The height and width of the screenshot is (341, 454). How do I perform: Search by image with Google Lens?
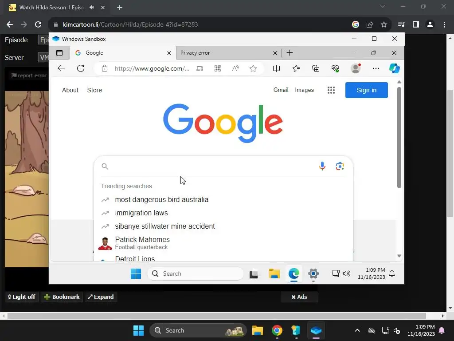pyautogui.click(x=340, y=166)
